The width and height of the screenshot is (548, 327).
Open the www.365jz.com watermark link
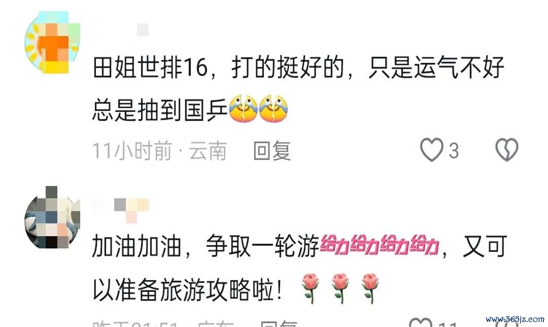click(515, 318)
